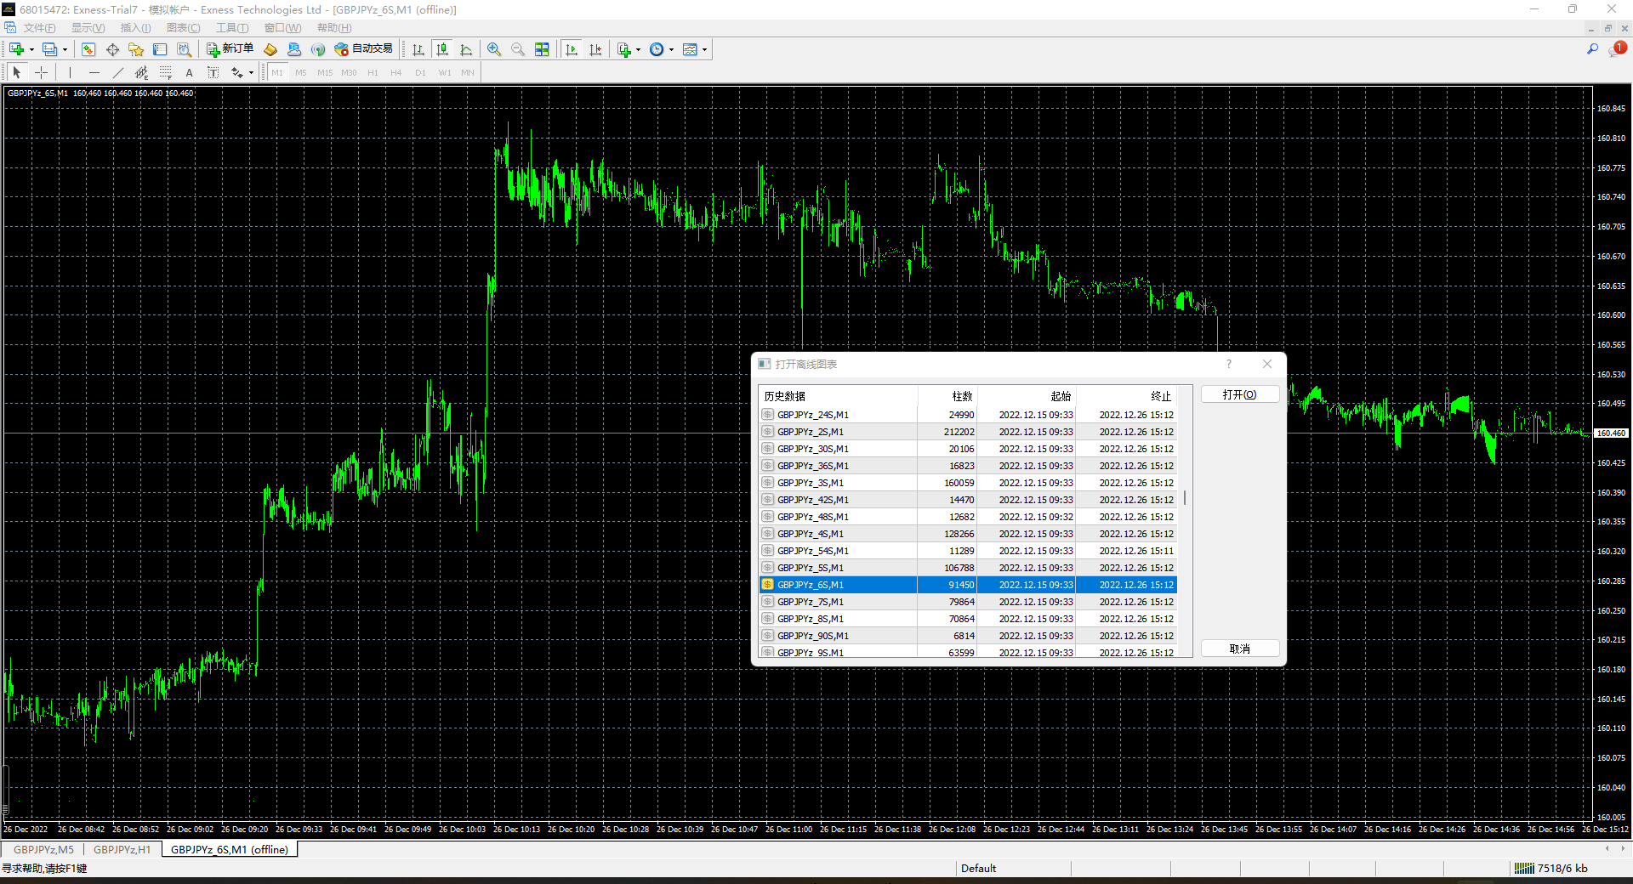1633x884 pixels.
Task: Zoom out on the chart
Action: coord(518,49)
